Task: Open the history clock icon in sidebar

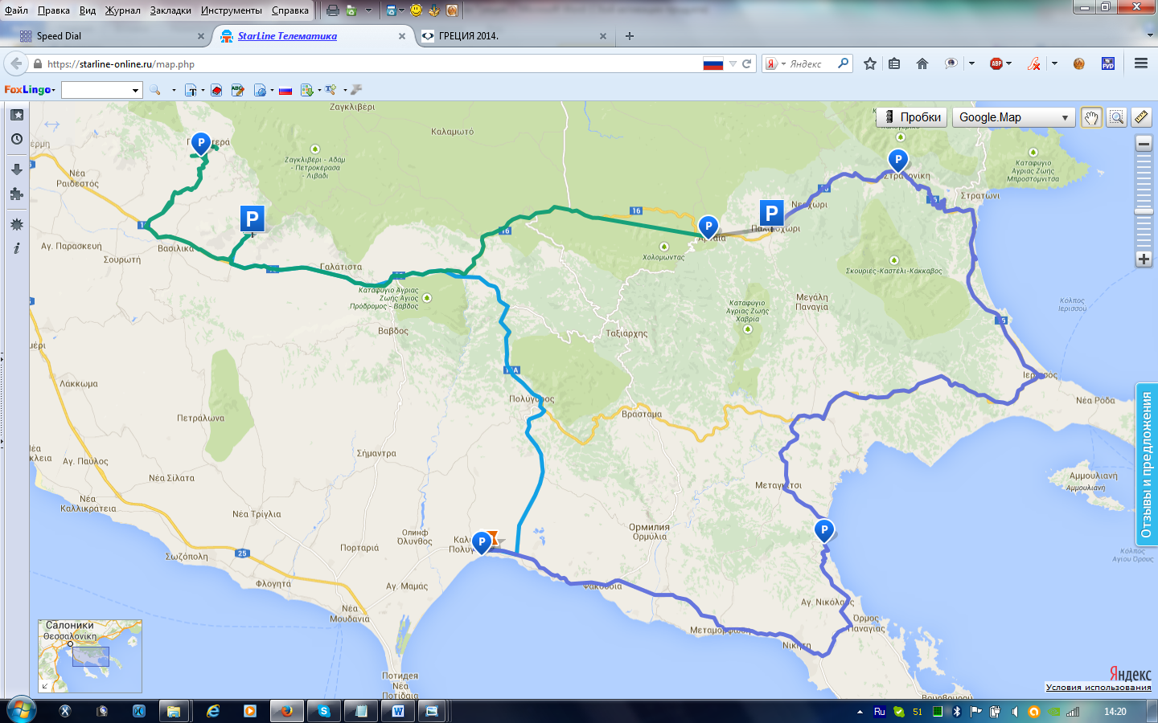Action: pos(17,140)
